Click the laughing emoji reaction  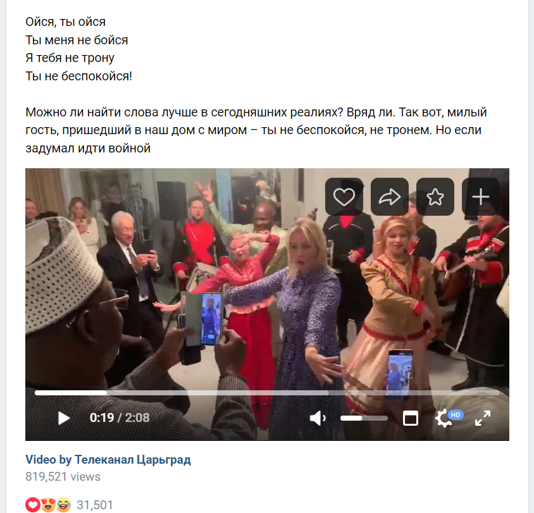(x=64, y=505)
